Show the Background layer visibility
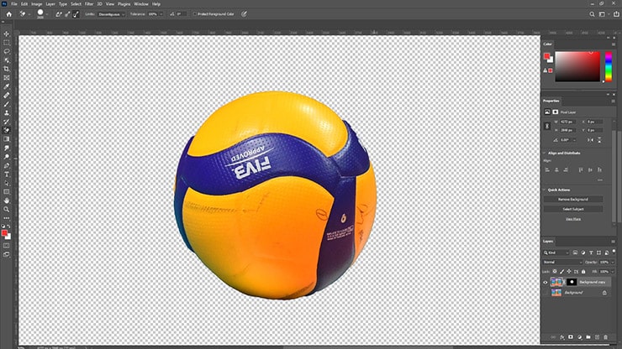 (546, 293)
